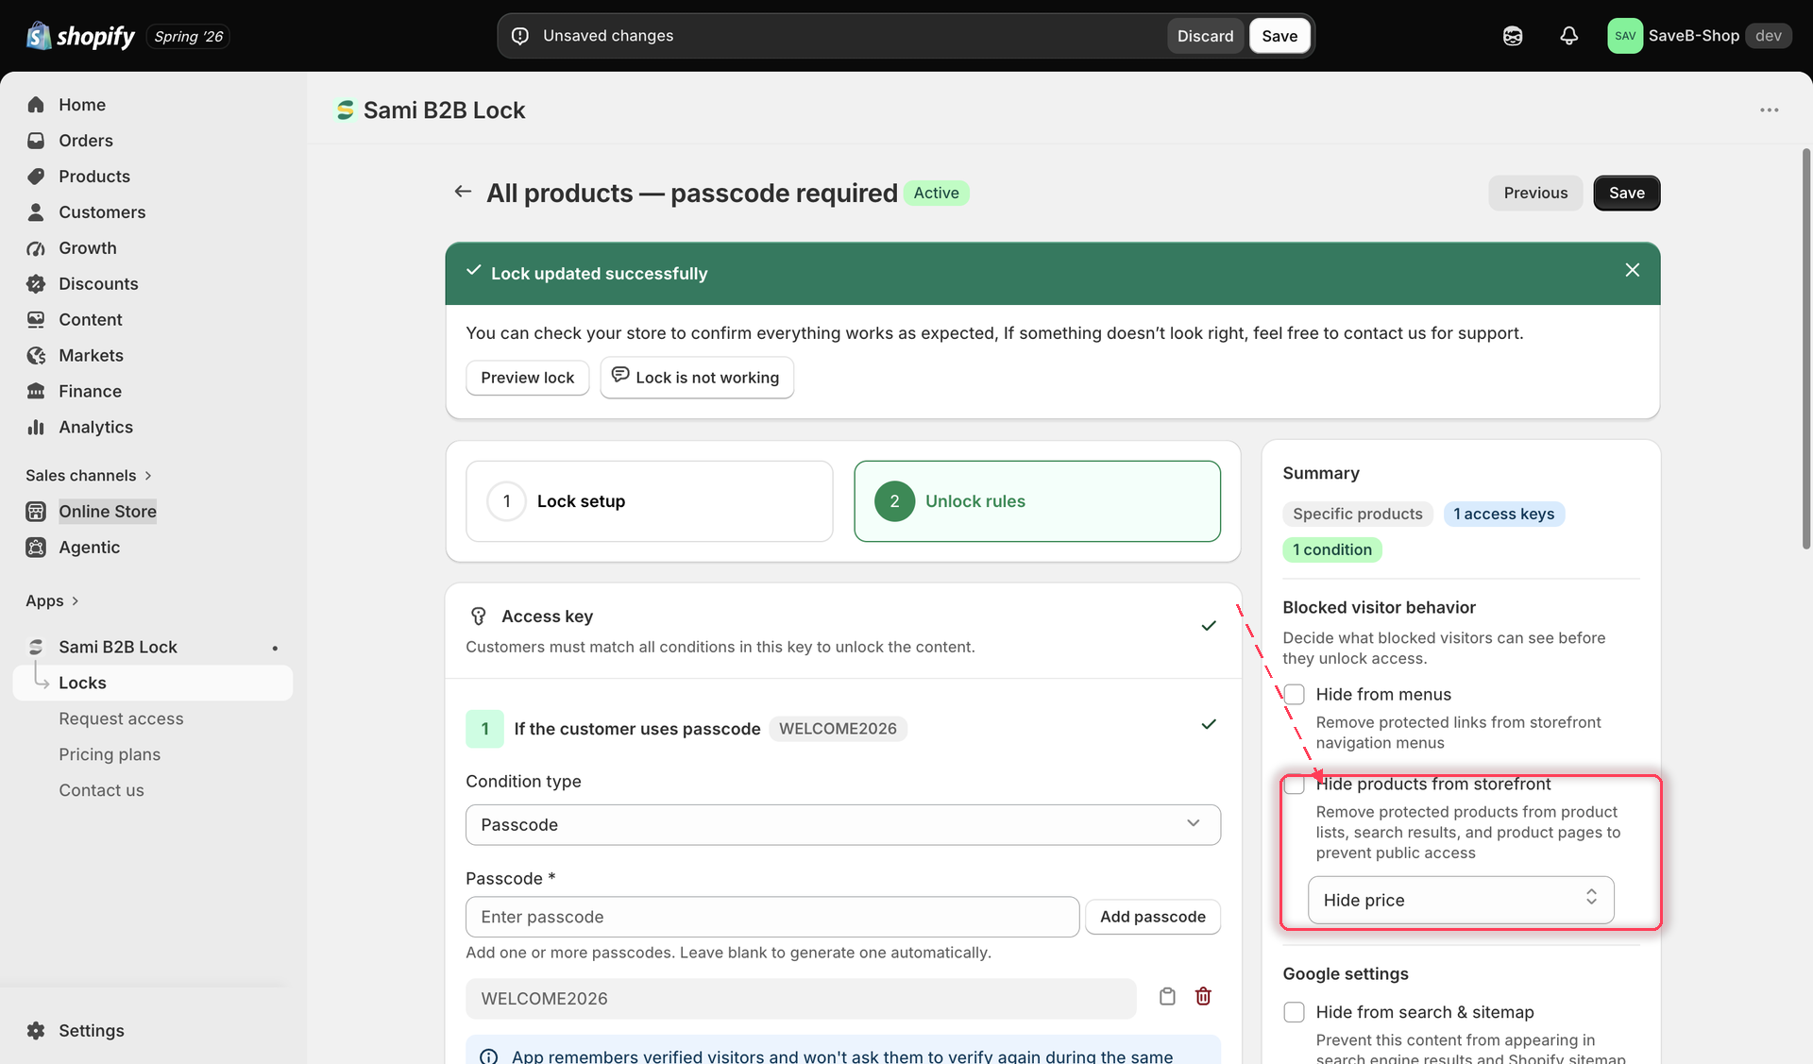
Task: Open the three-dot app menu
Action: click(1769, 110)
